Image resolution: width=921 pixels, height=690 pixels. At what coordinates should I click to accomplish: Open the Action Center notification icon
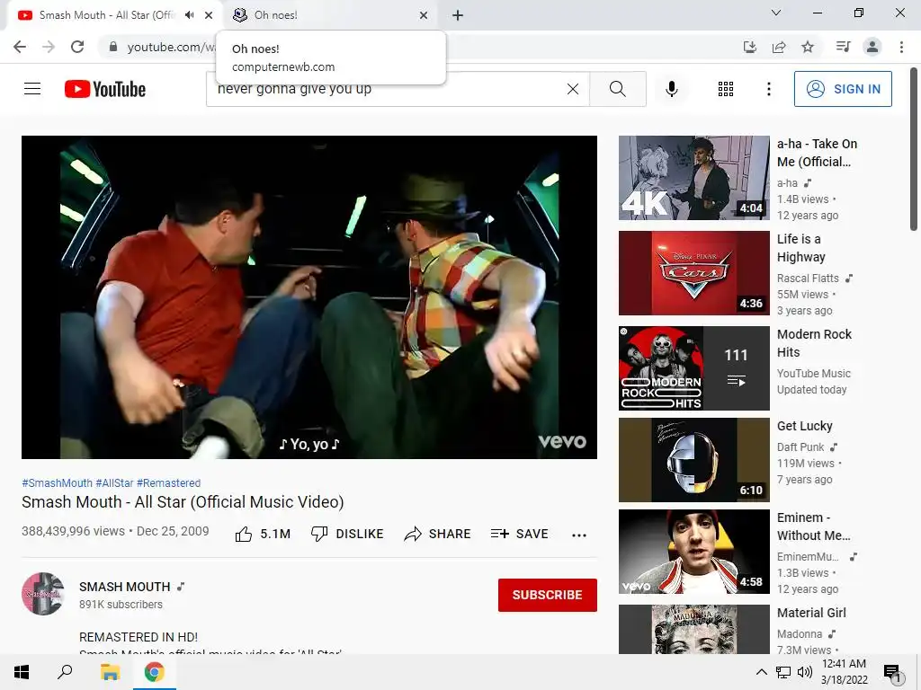(x=892, y=672)
